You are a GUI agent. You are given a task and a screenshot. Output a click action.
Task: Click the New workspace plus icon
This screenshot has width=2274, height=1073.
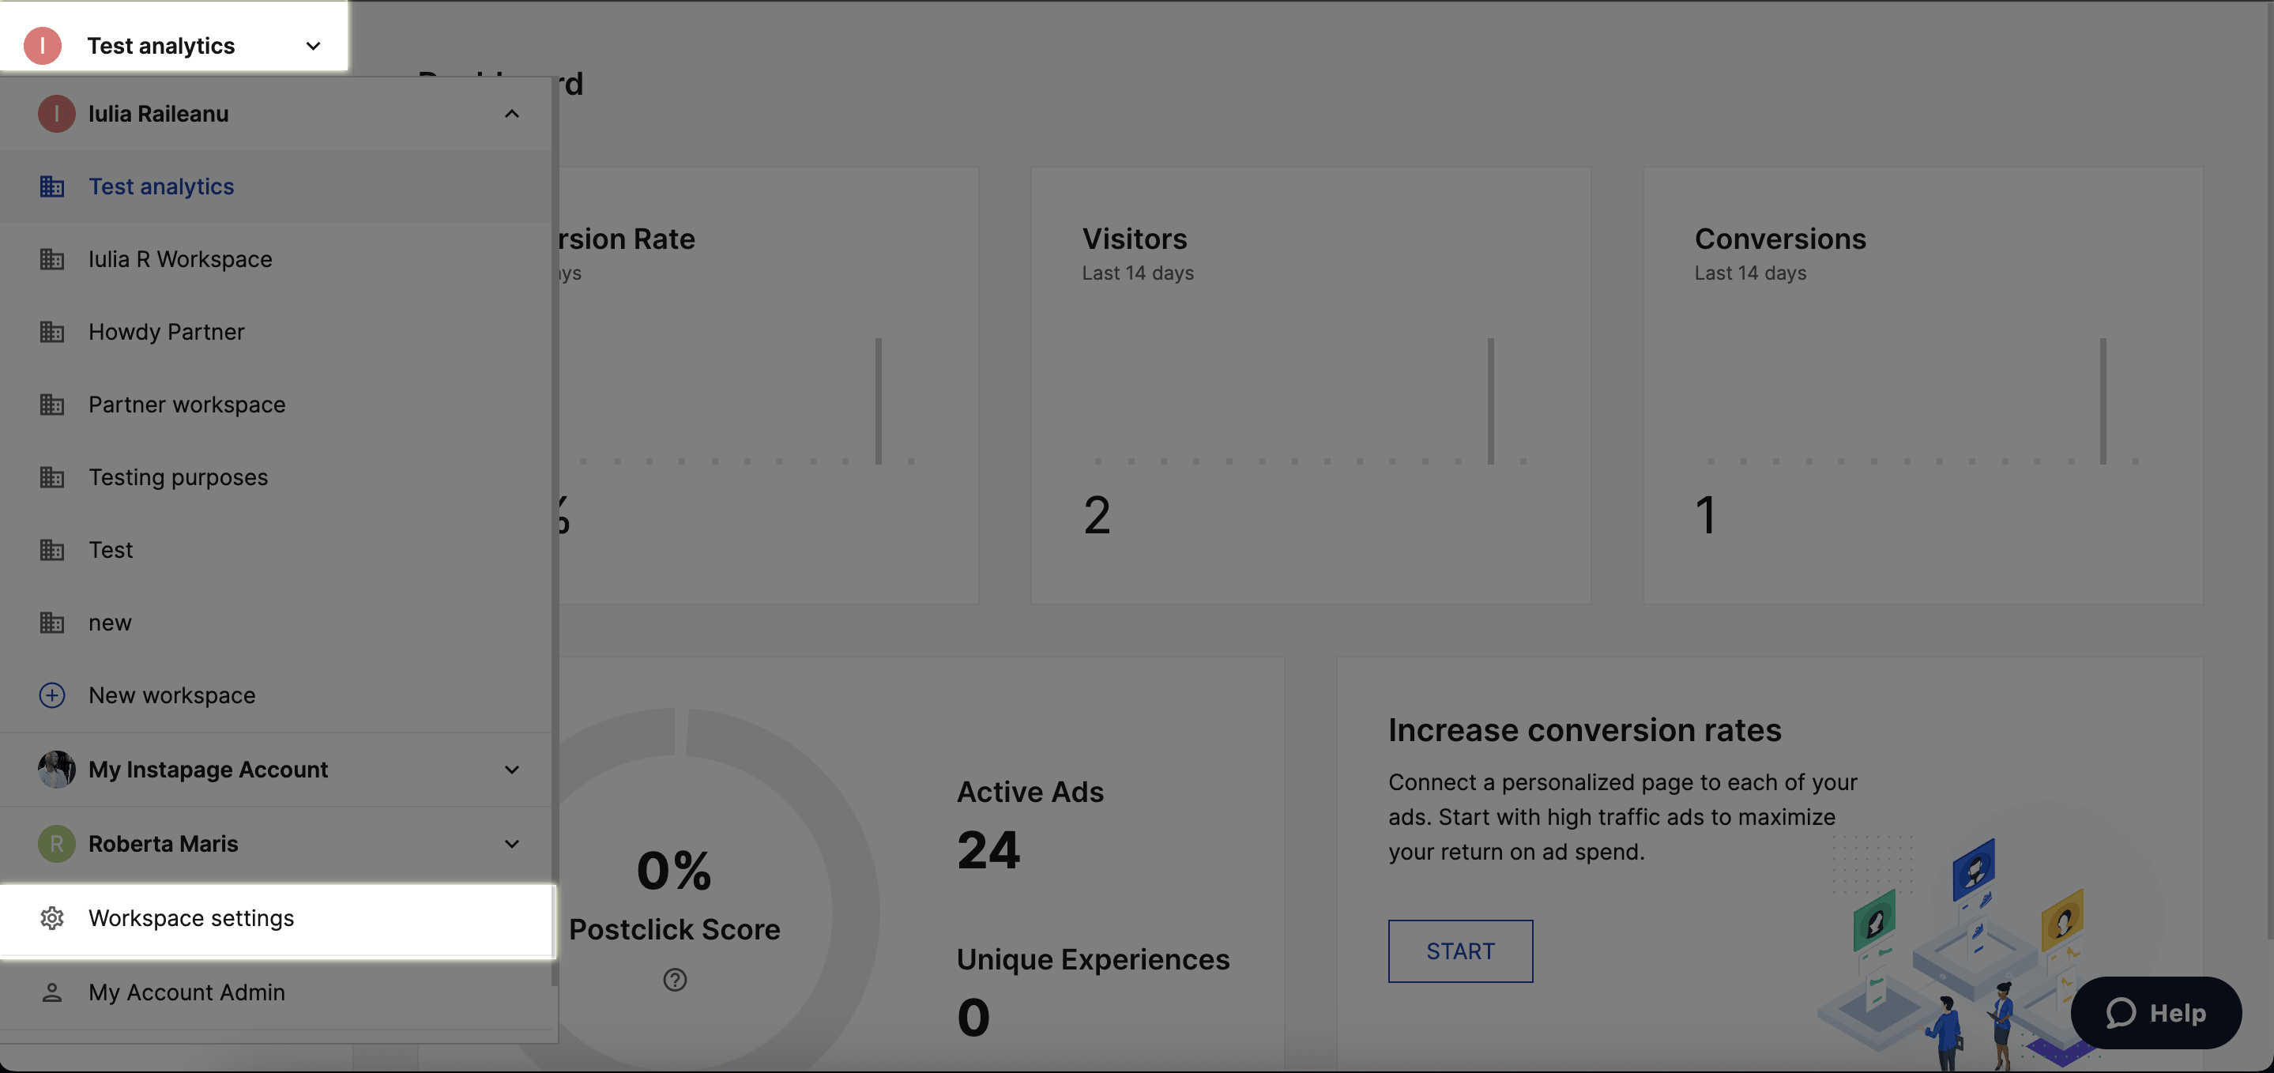(52, 695)
